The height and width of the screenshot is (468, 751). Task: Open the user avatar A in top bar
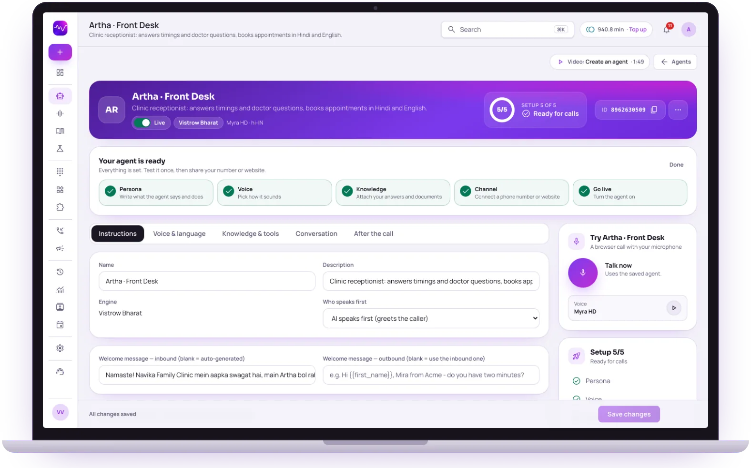[x=689, y=30]
